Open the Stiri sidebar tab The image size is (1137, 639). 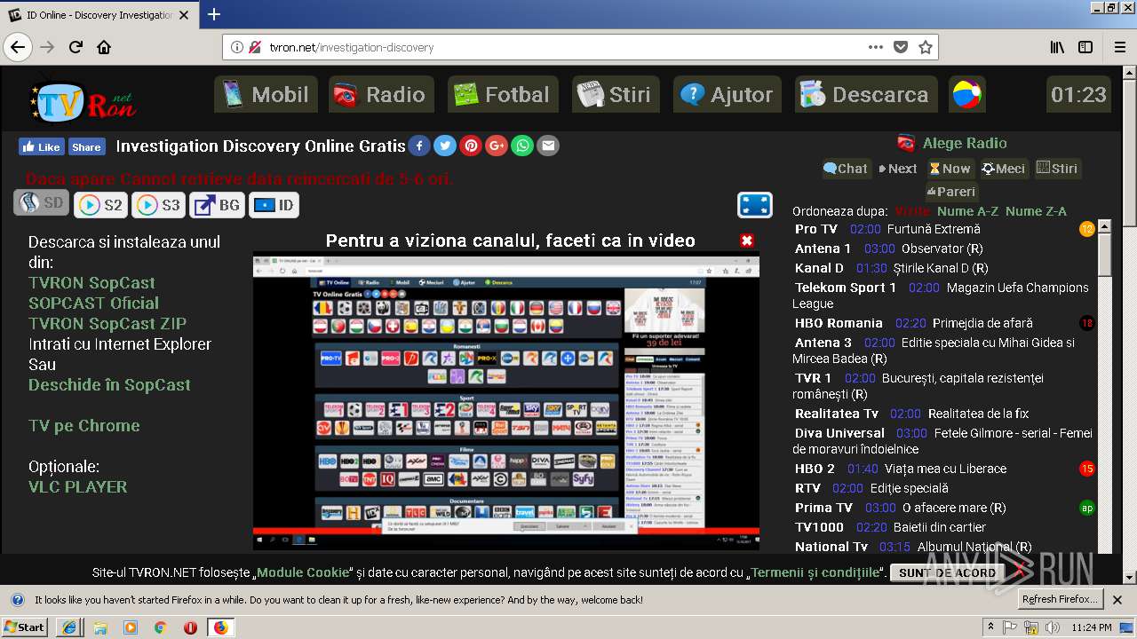(x=1057, y=169)
